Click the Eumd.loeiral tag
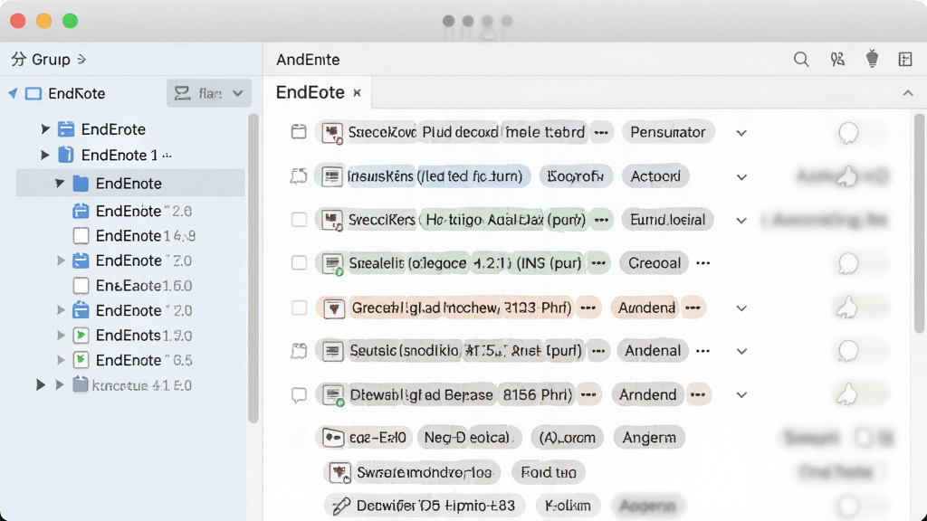Image resolution: width=927 pixels, height=521 pixels. (x=667, y=220)
